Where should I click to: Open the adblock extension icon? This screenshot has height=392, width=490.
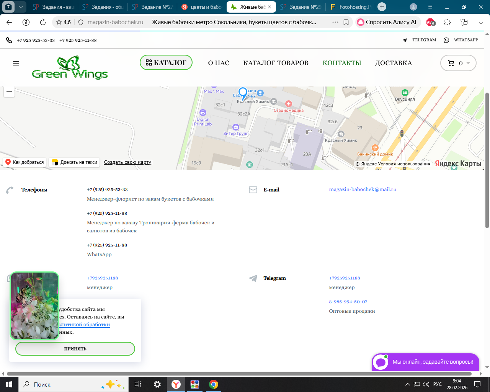[431, 22]
